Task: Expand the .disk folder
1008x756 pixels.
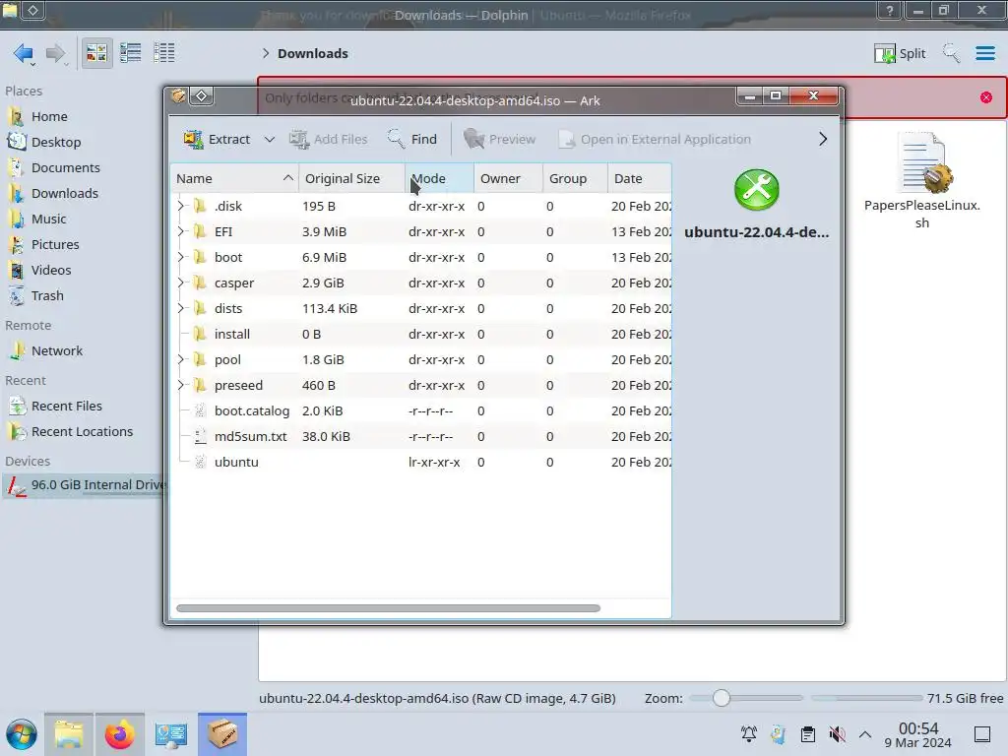Action: [181, 206]
